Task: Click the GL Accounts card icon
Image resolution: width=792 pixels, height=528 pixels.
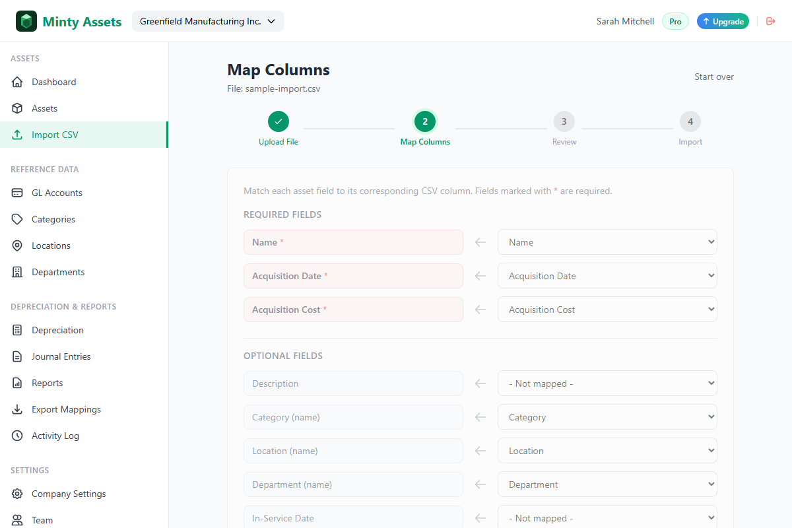Action: tap(18, 193)
